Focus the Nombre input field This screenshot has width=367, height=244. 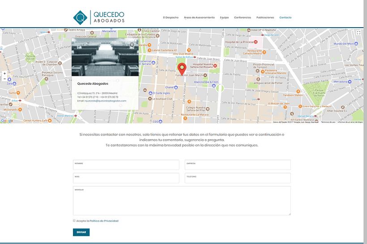point(126,165)
